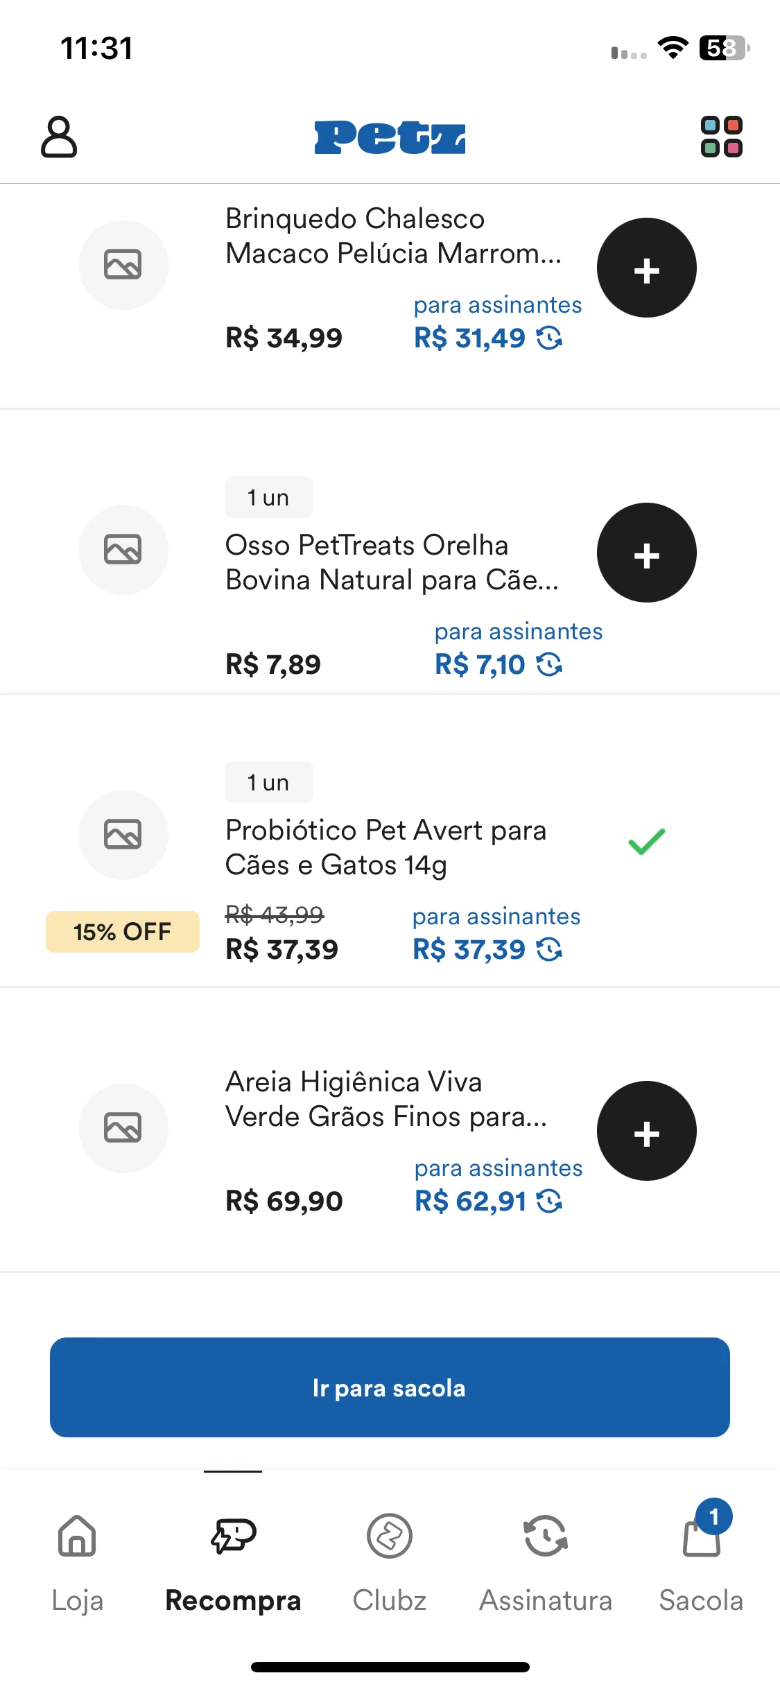The height and width of the screenshot is (1689, 780).
Task: Tap the Ir para sacola button
Action: click(x=390, y=1387)
